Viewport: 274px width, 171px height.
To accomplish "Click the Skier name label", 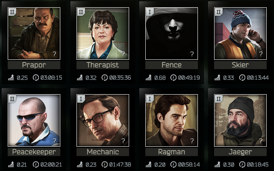I will click(x=240, y=65).
